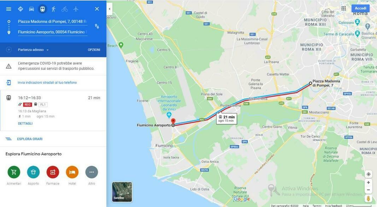The height and width of the screenshot is (207, 377).
Task: Open the hamburger main menu
Action: (8, 9)
